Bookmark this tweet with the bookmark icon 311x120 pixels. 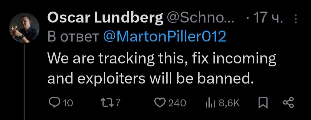point(263,103)
